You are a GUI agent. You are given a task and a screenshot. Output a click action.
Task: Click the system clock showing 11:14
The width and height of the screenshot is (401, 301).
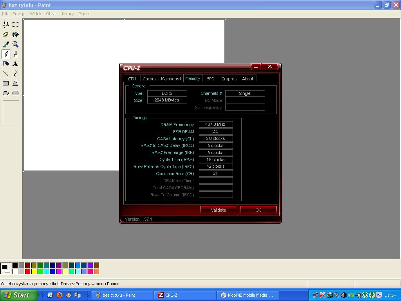coord(390,295)
